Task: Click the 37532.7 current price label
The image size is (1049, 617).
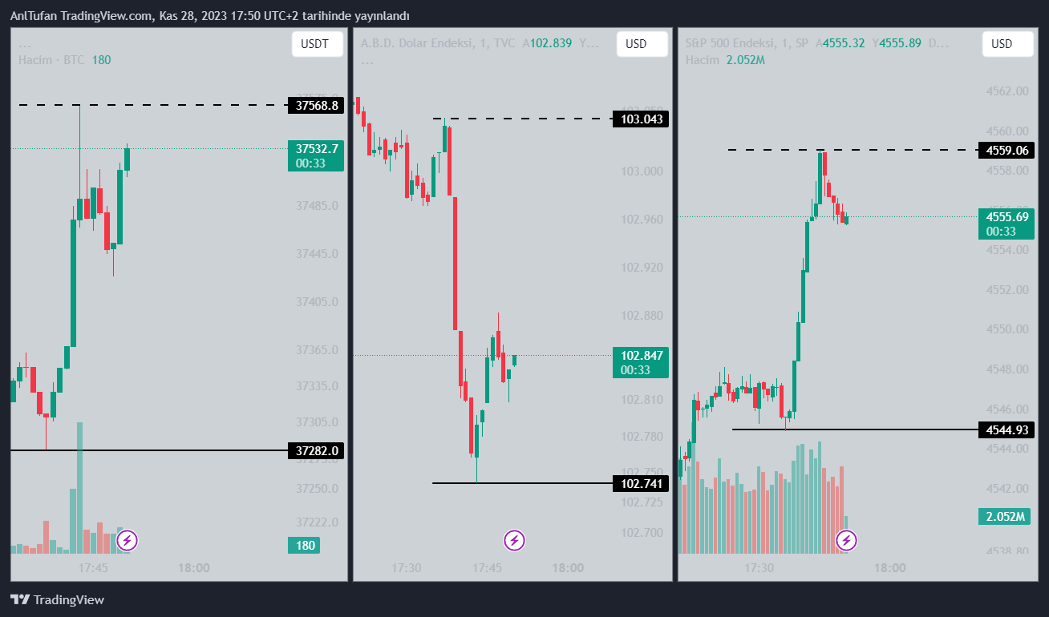Action: 316,149
